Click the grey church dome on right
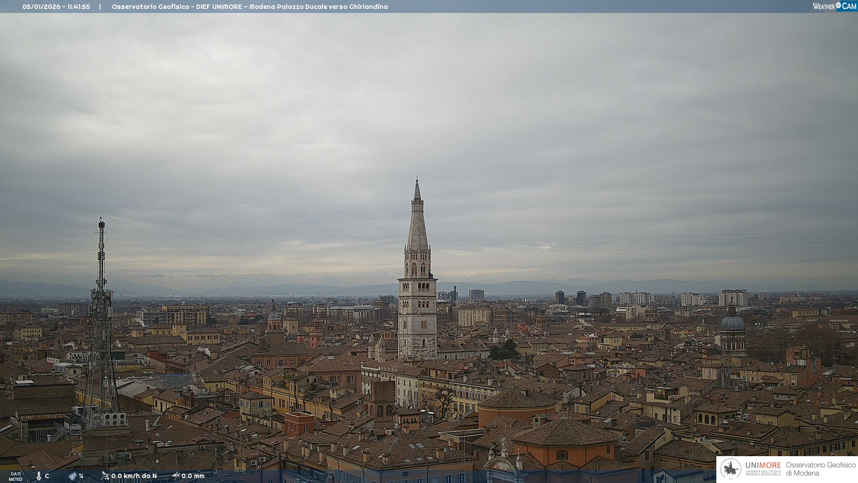The width and height of the screenshot is (858, 483). click(x=732, y=323)
